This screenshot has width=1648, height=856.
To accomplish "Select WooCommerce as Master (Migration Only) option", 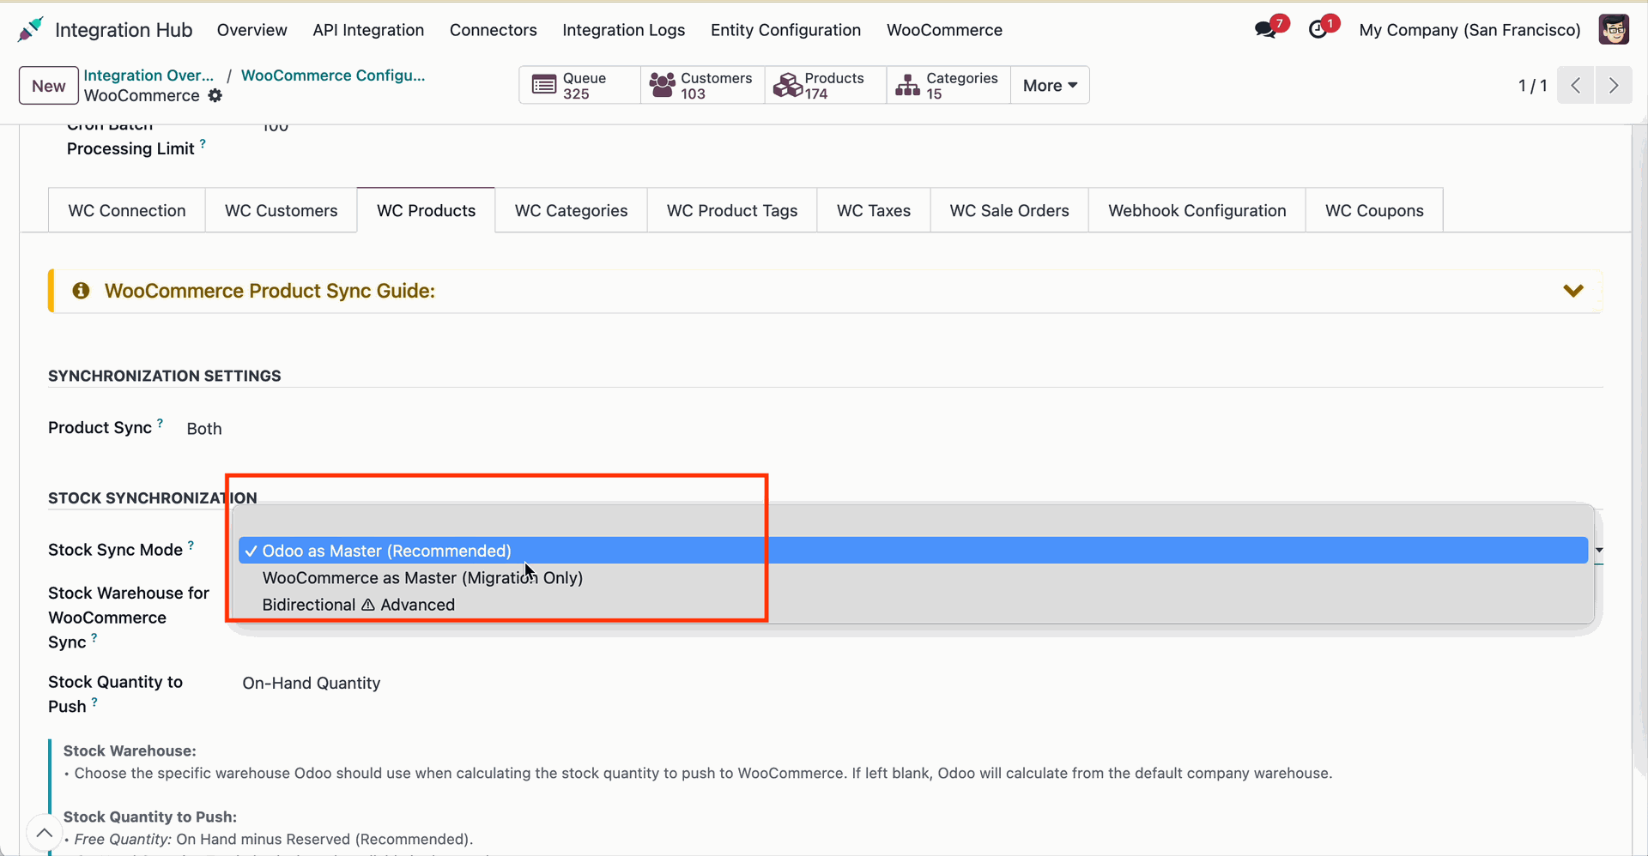I will [x=913, y=578].
